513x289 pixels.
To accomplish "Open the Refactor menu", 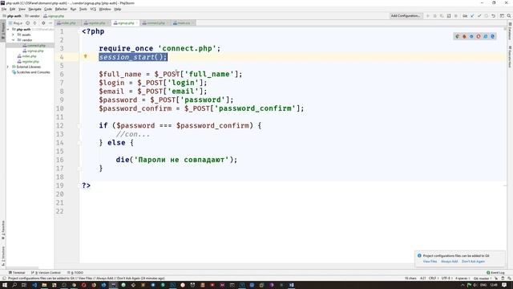I will point(61,9).
